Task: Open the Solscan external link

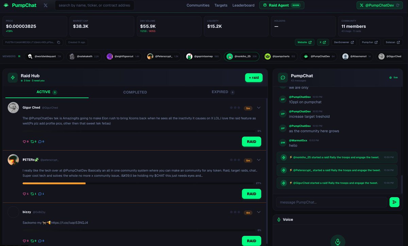Action: click(x=393, y=43)
